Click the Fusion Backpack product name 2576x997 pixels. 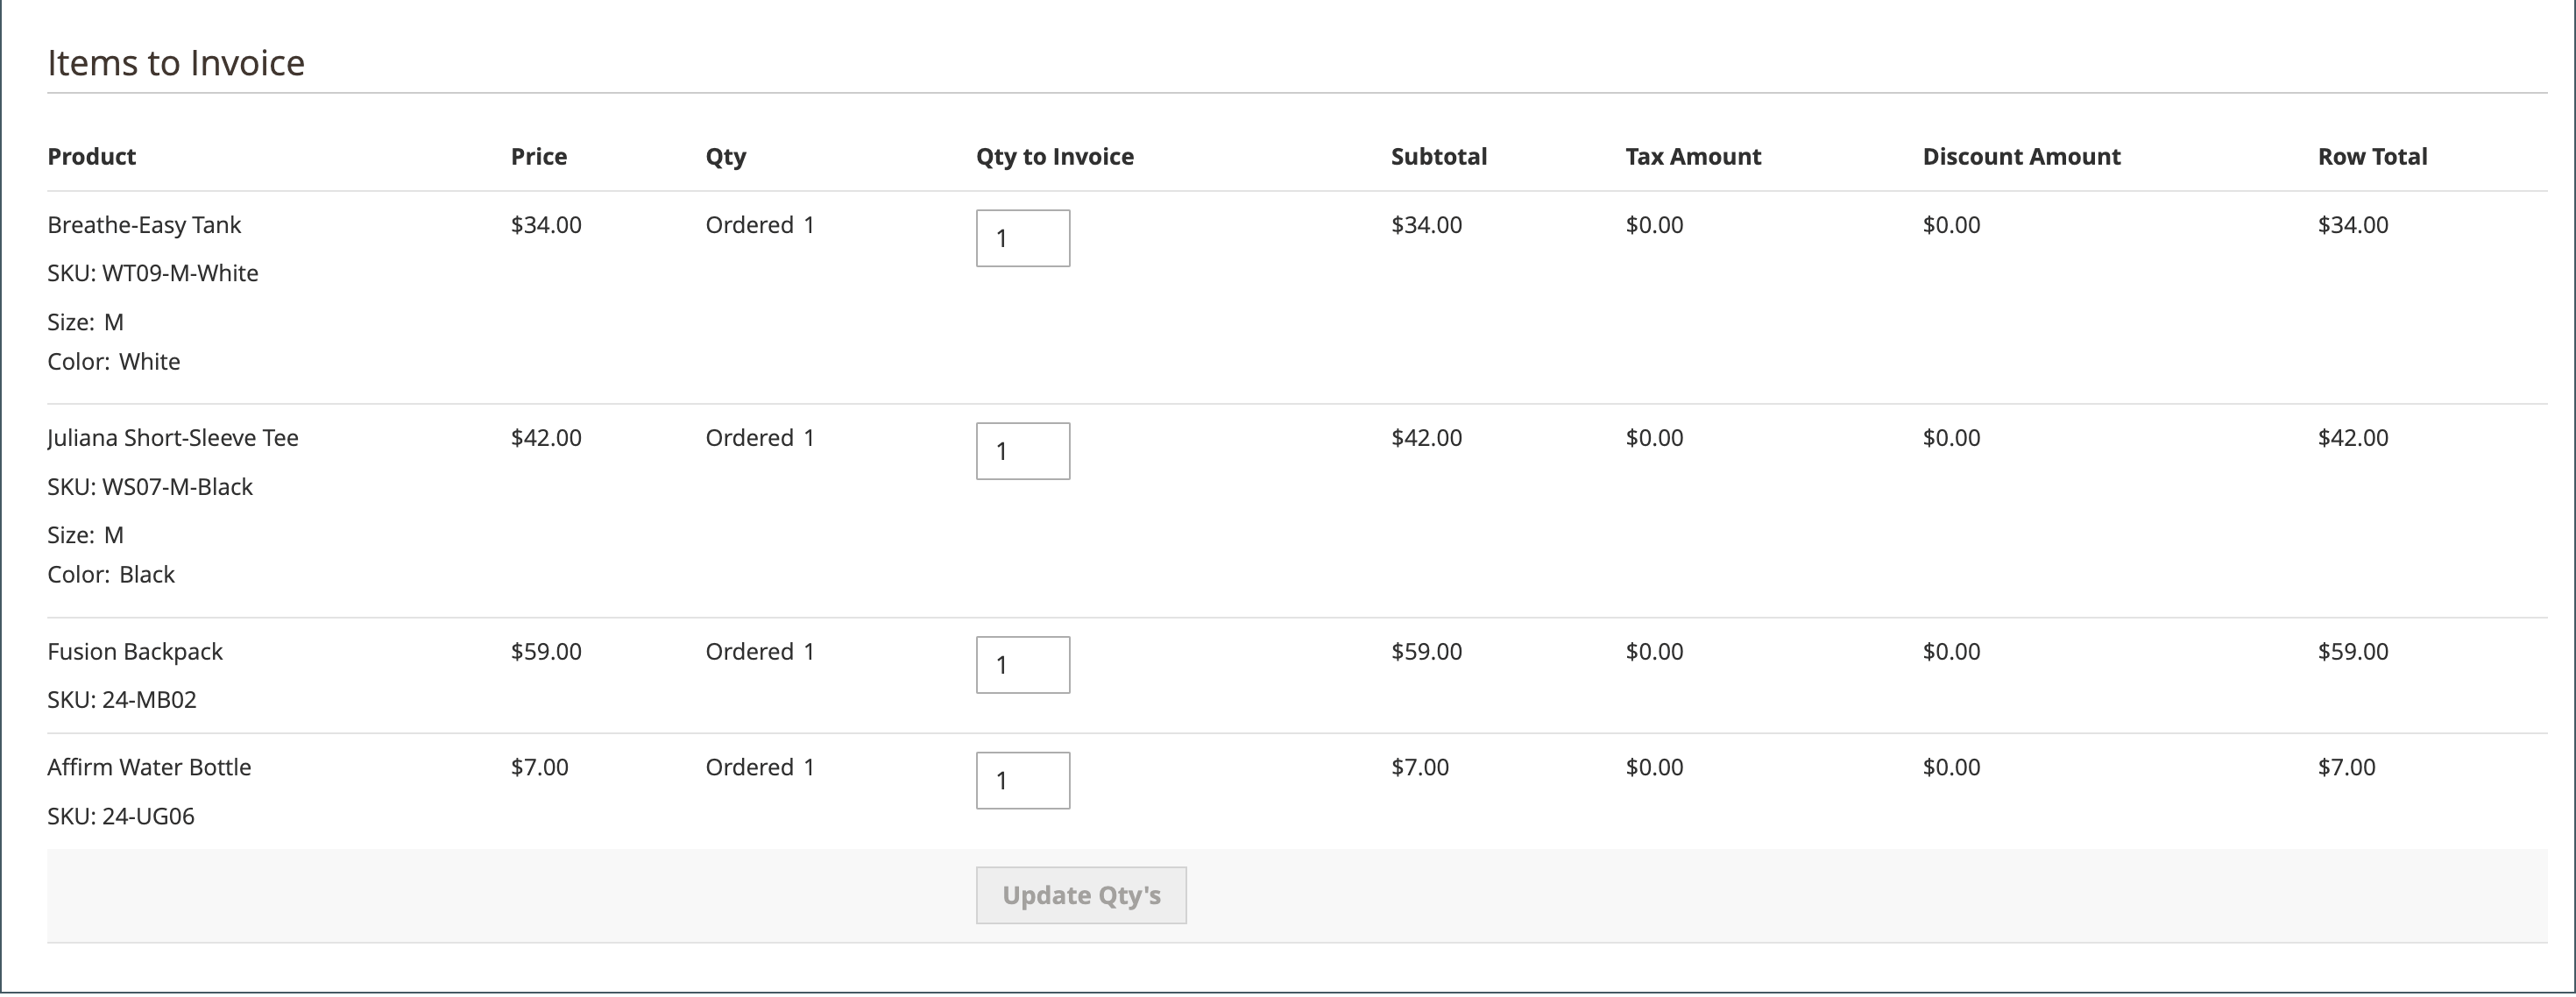click(135, 652)
